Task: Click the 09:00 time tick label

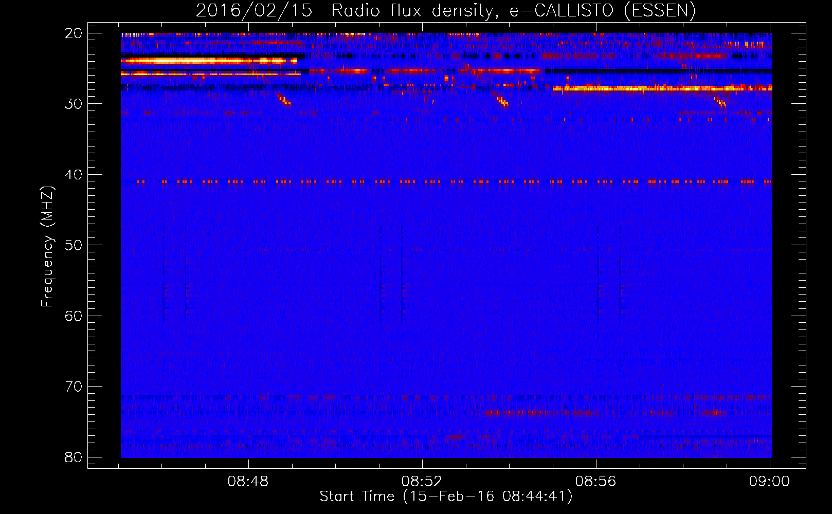Action: point(769,482)
